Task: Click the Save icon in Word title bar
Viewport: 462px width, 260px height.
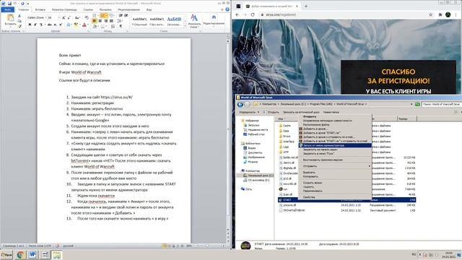Action: click(x=9, y=4)
